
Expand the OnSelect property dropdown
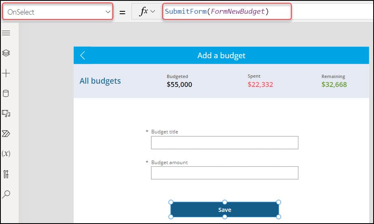point(57,11)
